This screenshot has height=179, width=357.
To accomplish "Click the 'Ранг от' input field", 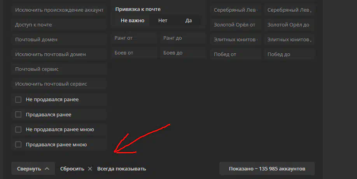I will click(134, 38).
